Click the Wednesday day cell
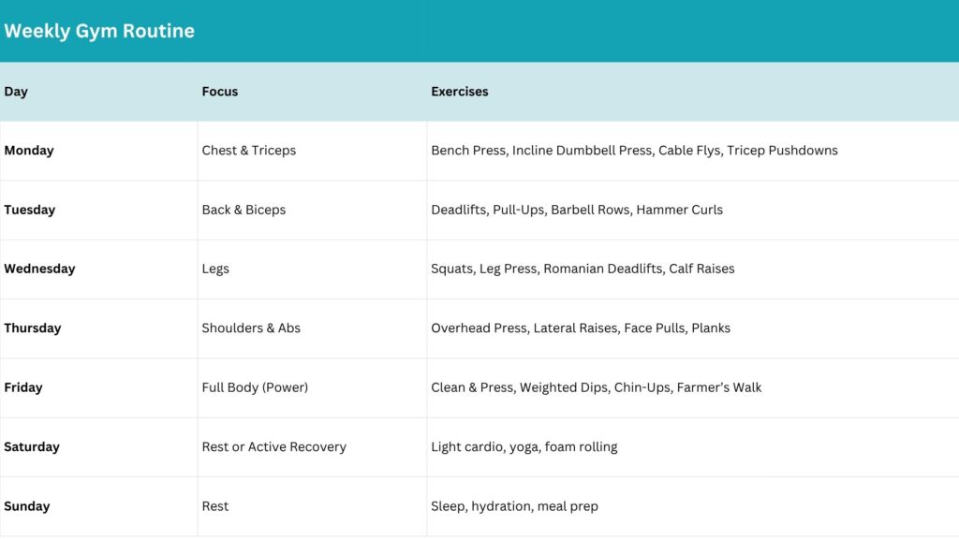 click(39, 269)
